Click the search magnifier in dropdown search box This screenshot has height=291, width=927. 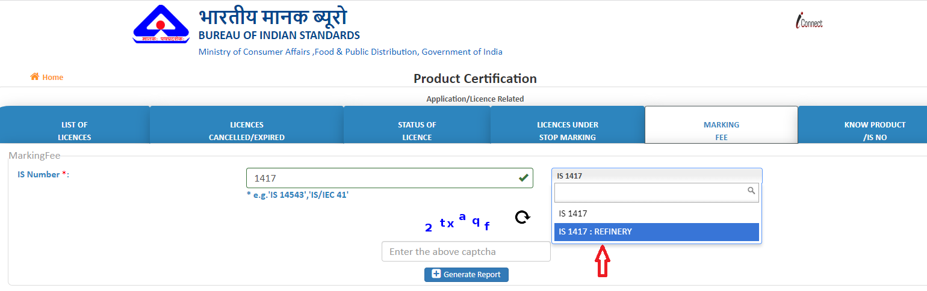click(751, 191)
